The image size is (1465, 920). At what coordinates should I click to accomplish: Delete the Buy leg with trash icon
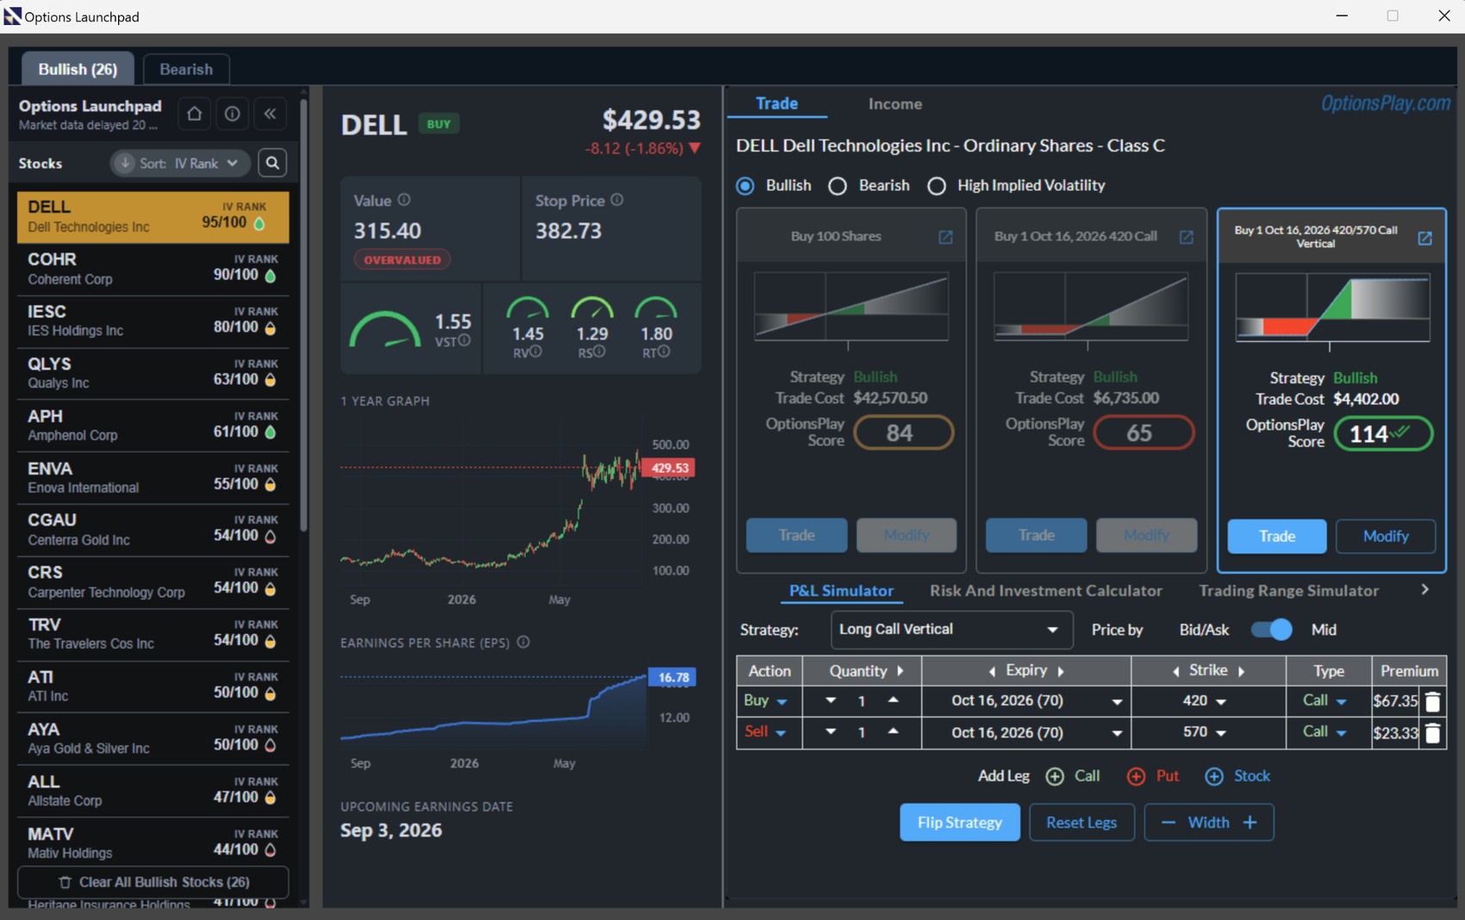click(x=1432, y=701)
